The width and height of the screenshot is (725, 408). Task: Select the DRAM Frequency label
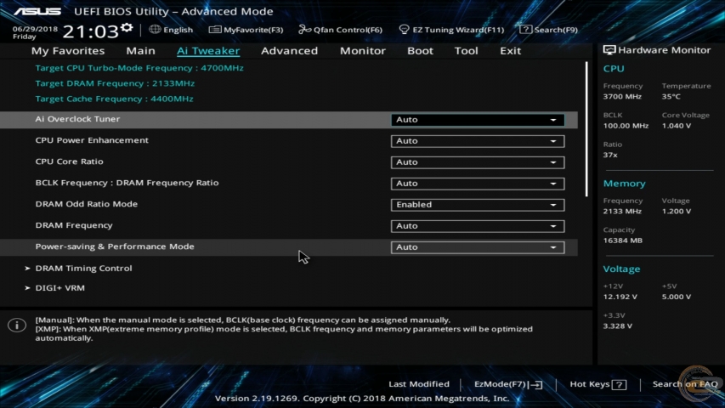[74, 225]
